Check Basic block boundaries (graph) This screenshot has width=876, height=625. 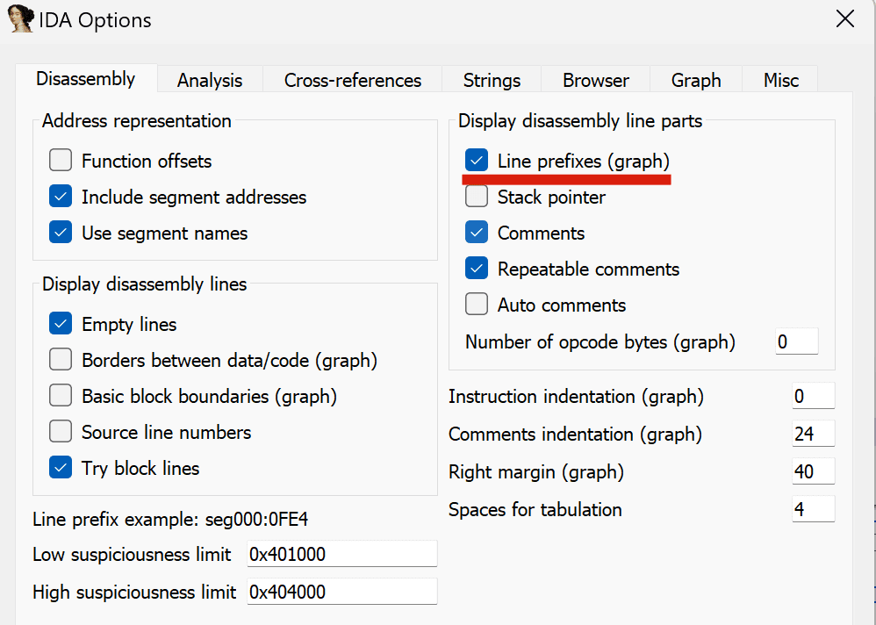tap(61, 395)
